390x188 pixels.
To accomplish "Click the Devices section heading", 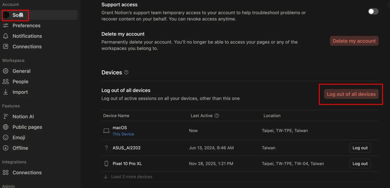I will click(111, 73).
